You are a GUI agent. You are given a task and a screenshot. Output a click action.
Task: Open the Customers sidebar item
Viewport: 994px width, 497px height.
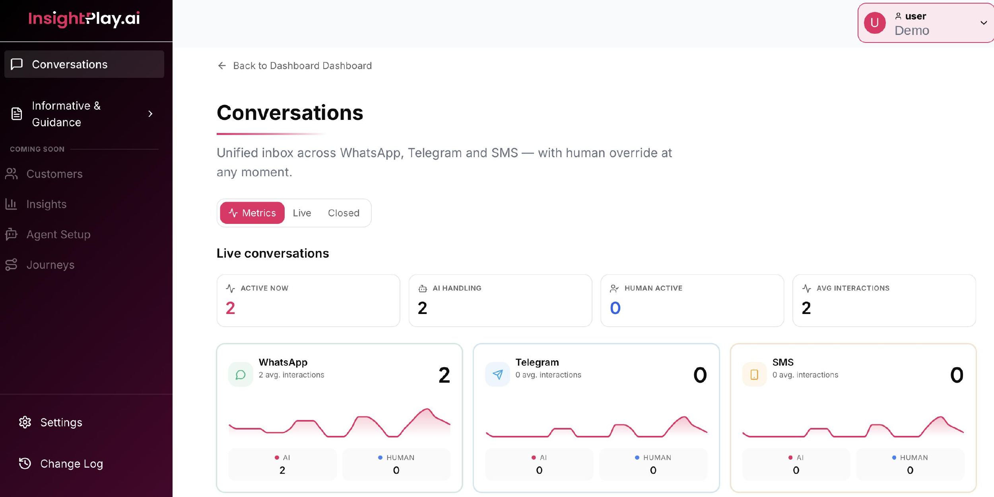[x=54, y=174]
